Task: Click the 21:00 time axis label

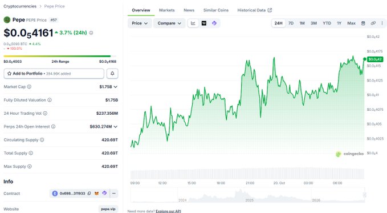Action: click(x=250, y=183)
